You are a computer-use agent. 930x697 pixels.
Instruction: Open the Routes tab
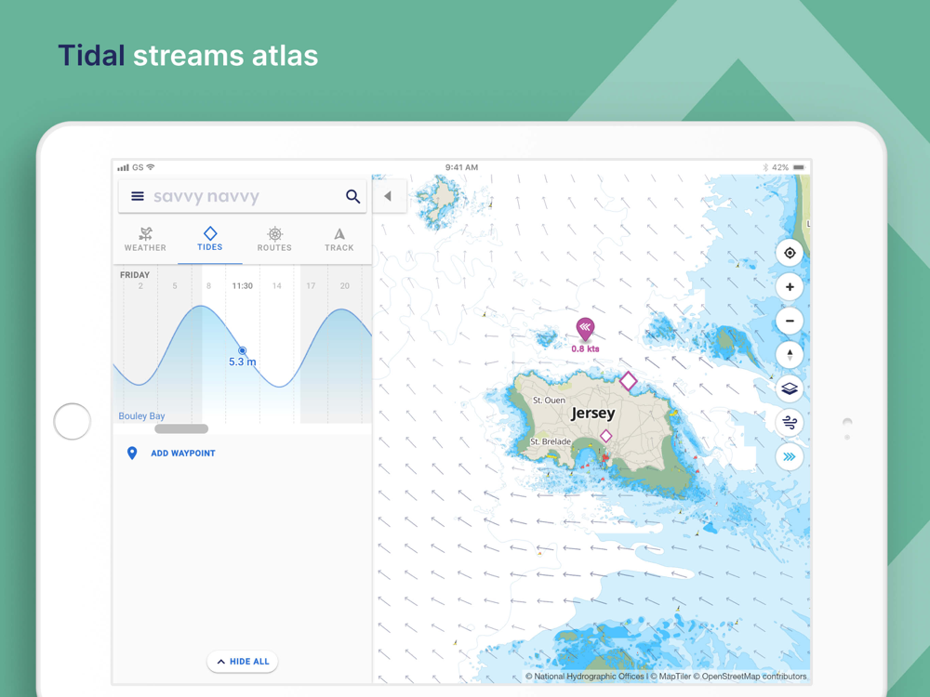point(274,240)
